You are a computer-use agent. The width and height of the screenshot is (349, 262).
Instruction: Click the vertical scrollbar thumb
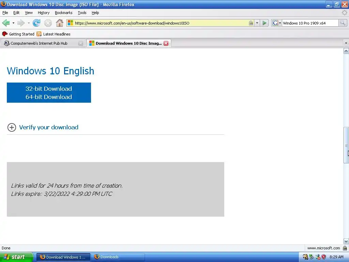tap(346, 145)
